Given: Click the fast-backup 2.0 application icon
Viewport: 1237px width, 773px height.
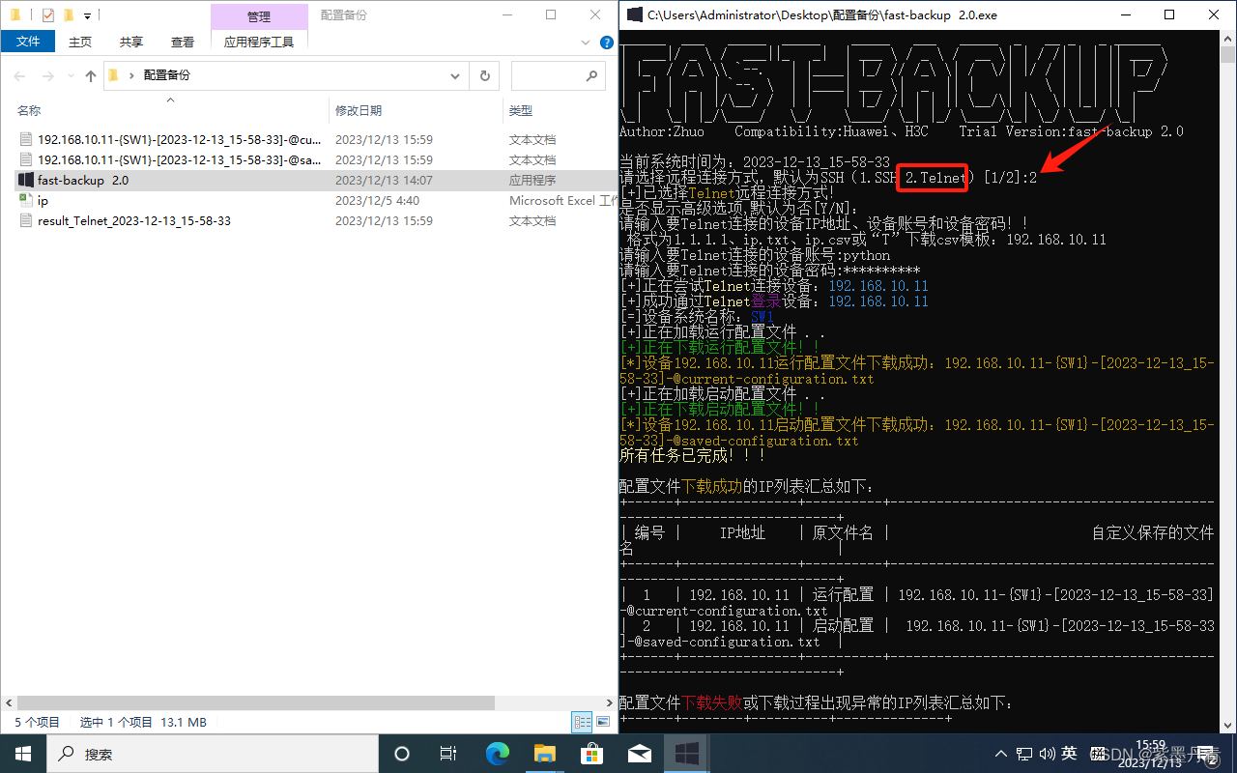Looking at the screenshot, I should [26, 180].
